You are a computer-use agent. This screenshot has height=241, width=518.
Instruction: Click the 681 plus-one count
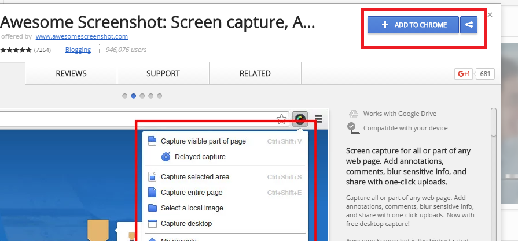click(x=485, y=74)
